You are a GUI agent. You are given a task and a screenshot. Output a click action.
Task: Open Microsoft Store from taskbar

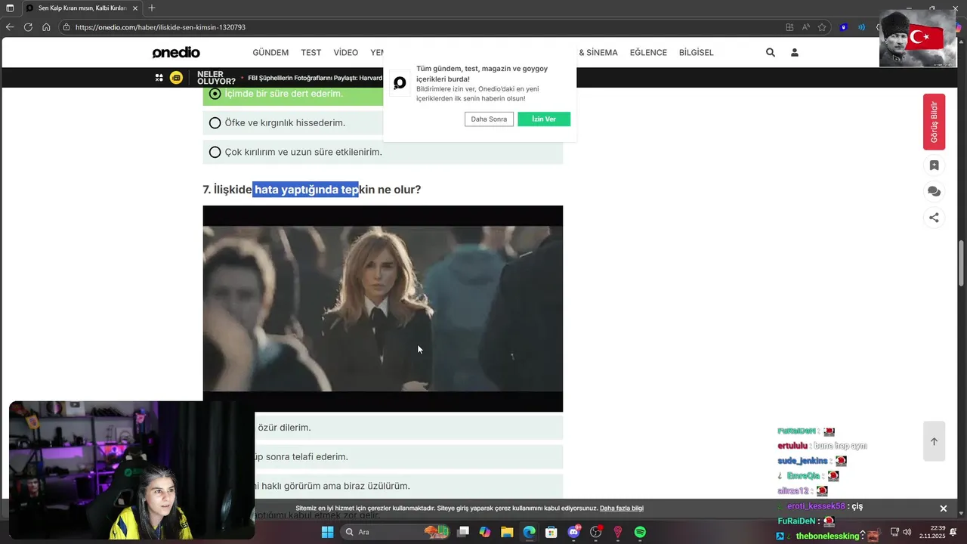[551, 532]
